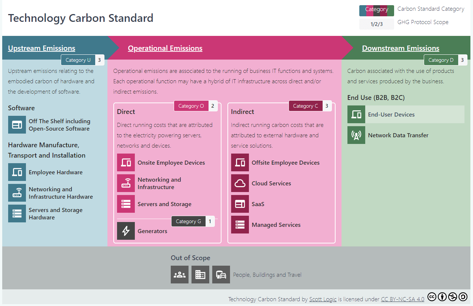Click the Cloud Services icon
This screenshot has height=306, width=473.
pos(240,183)
